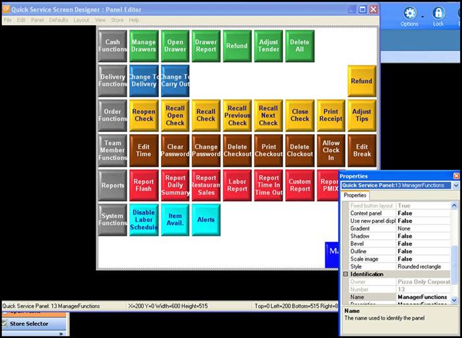Click the Lock padlock icon
This screenshot has height=338, width=462.
(x=438, y=13)
